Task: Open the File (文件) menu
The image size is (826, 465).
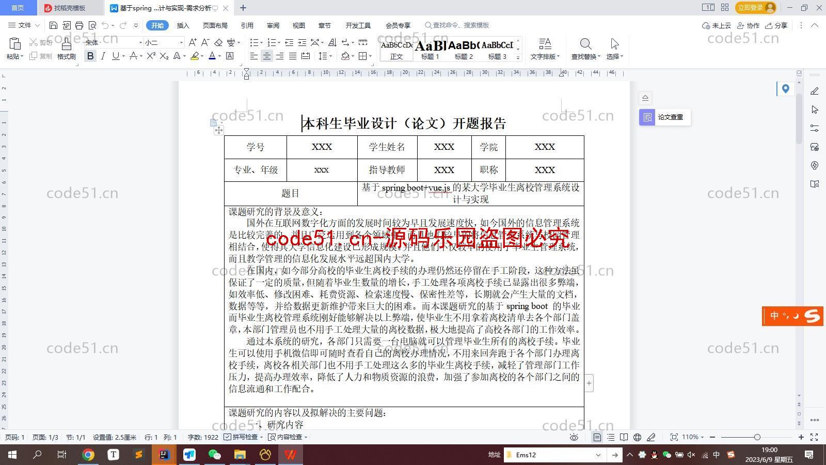Action: pos(24,25)
